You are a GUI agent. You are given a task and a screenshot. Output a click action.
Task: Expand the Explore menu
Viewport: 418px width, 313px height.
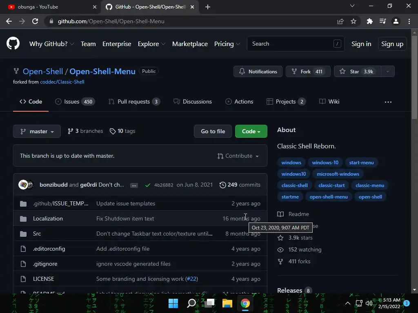(x=151, y=44)
